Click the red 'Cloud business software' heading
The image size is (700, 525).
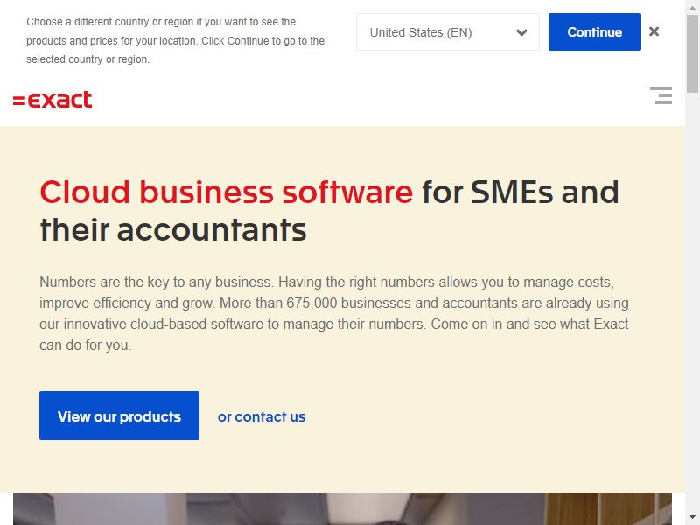pyautogui.click(x=227, y=192)
